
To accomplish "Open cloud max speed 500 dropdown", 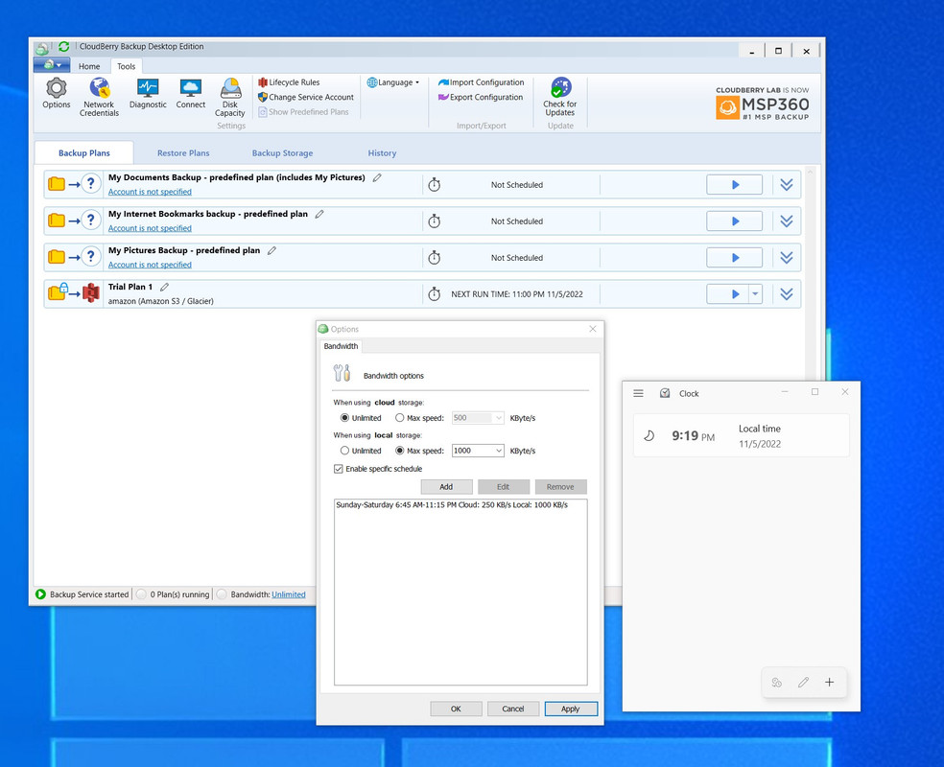I will (x=499, y=417).
